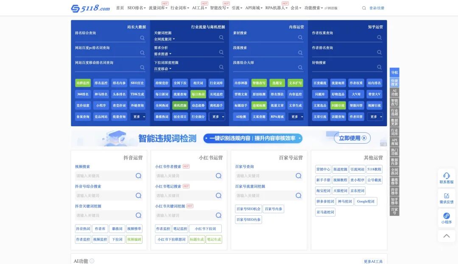Expand the AI工具 dropdown menu

[x=199, y=8]
